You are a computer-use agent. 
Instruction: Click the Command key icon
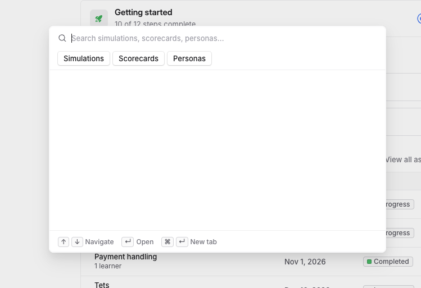168,242
